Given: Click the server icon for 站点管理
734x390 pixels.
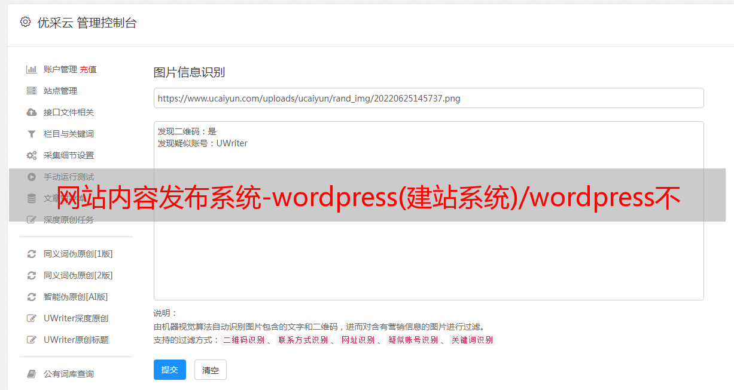Looking at the screenshot, I should [x=32, y=91].
